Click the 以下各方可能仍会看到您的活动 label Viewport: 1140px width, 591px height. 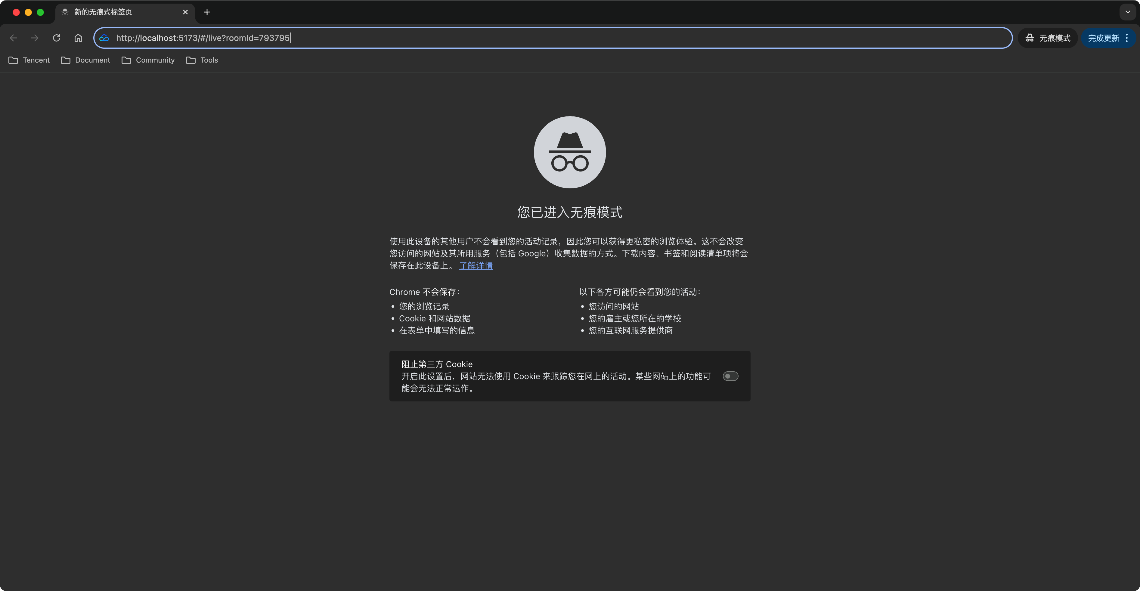point(640,292)
